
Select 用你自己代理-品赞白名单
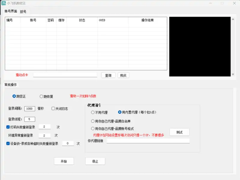pyautogui.click(x=93, y=121)
